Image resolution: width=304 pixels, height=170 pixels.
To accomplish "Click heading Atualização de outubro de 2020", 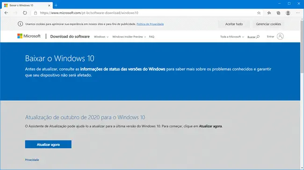I will (x=85, y=117).
